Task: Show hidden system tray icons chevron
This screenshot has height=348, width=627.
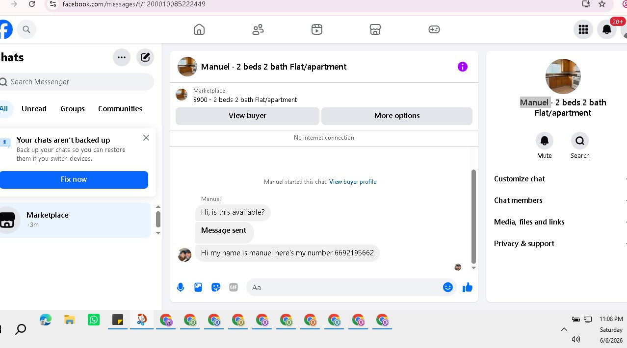Action: 564,329
